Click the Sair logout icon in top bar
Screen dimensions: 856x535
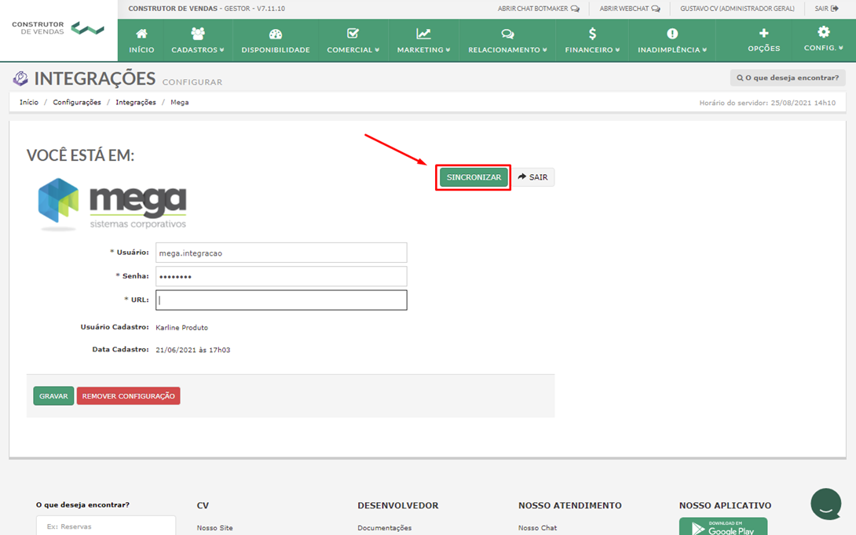tap(835, 9)
